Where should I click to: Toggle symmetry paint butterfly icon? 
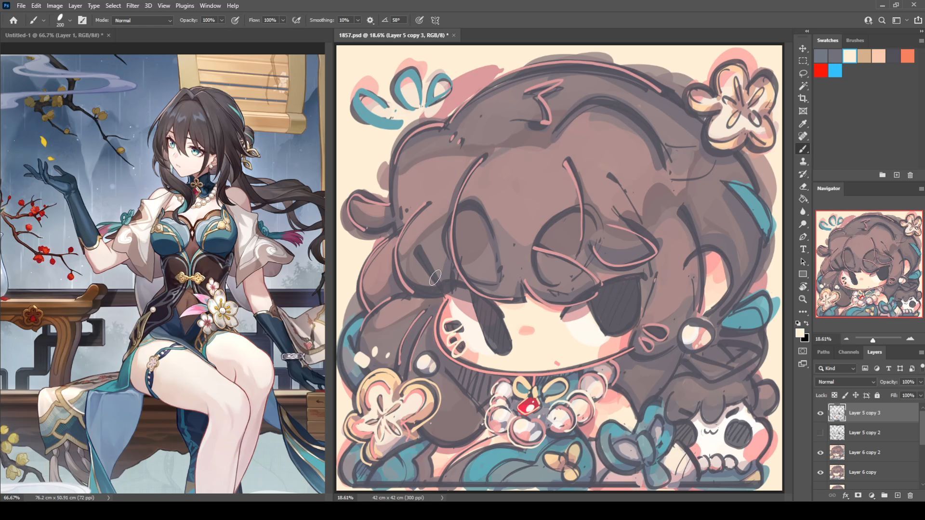pos(435,20)
